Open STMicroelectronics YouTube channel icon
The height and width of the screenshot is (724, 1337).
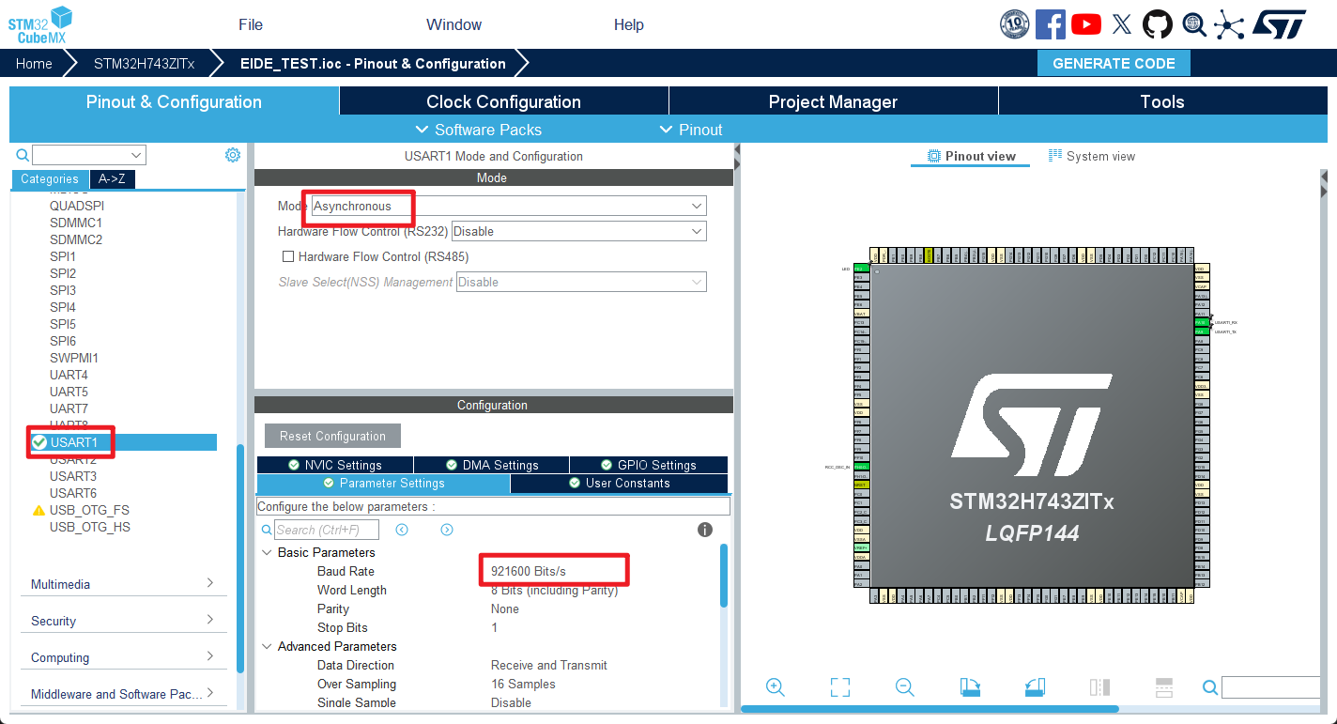pyautogui.click(x=1086, y=23)
